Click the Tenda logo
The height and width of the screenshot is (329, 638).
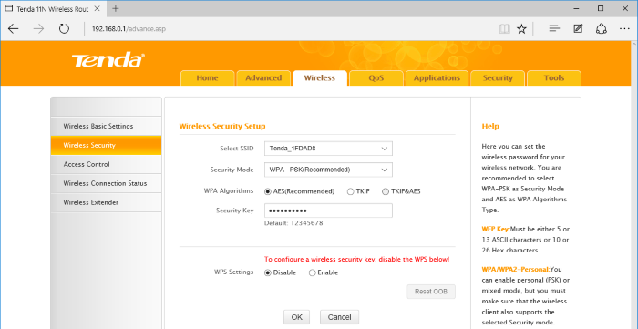point(108,60)
